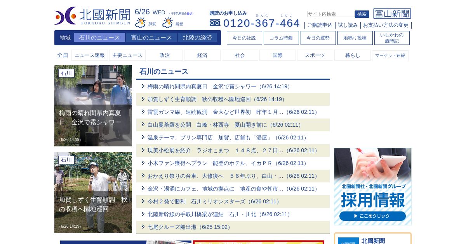466x244 pixels.
Task: Open the 能登 weather icon
Action: (x=168, y=22)
